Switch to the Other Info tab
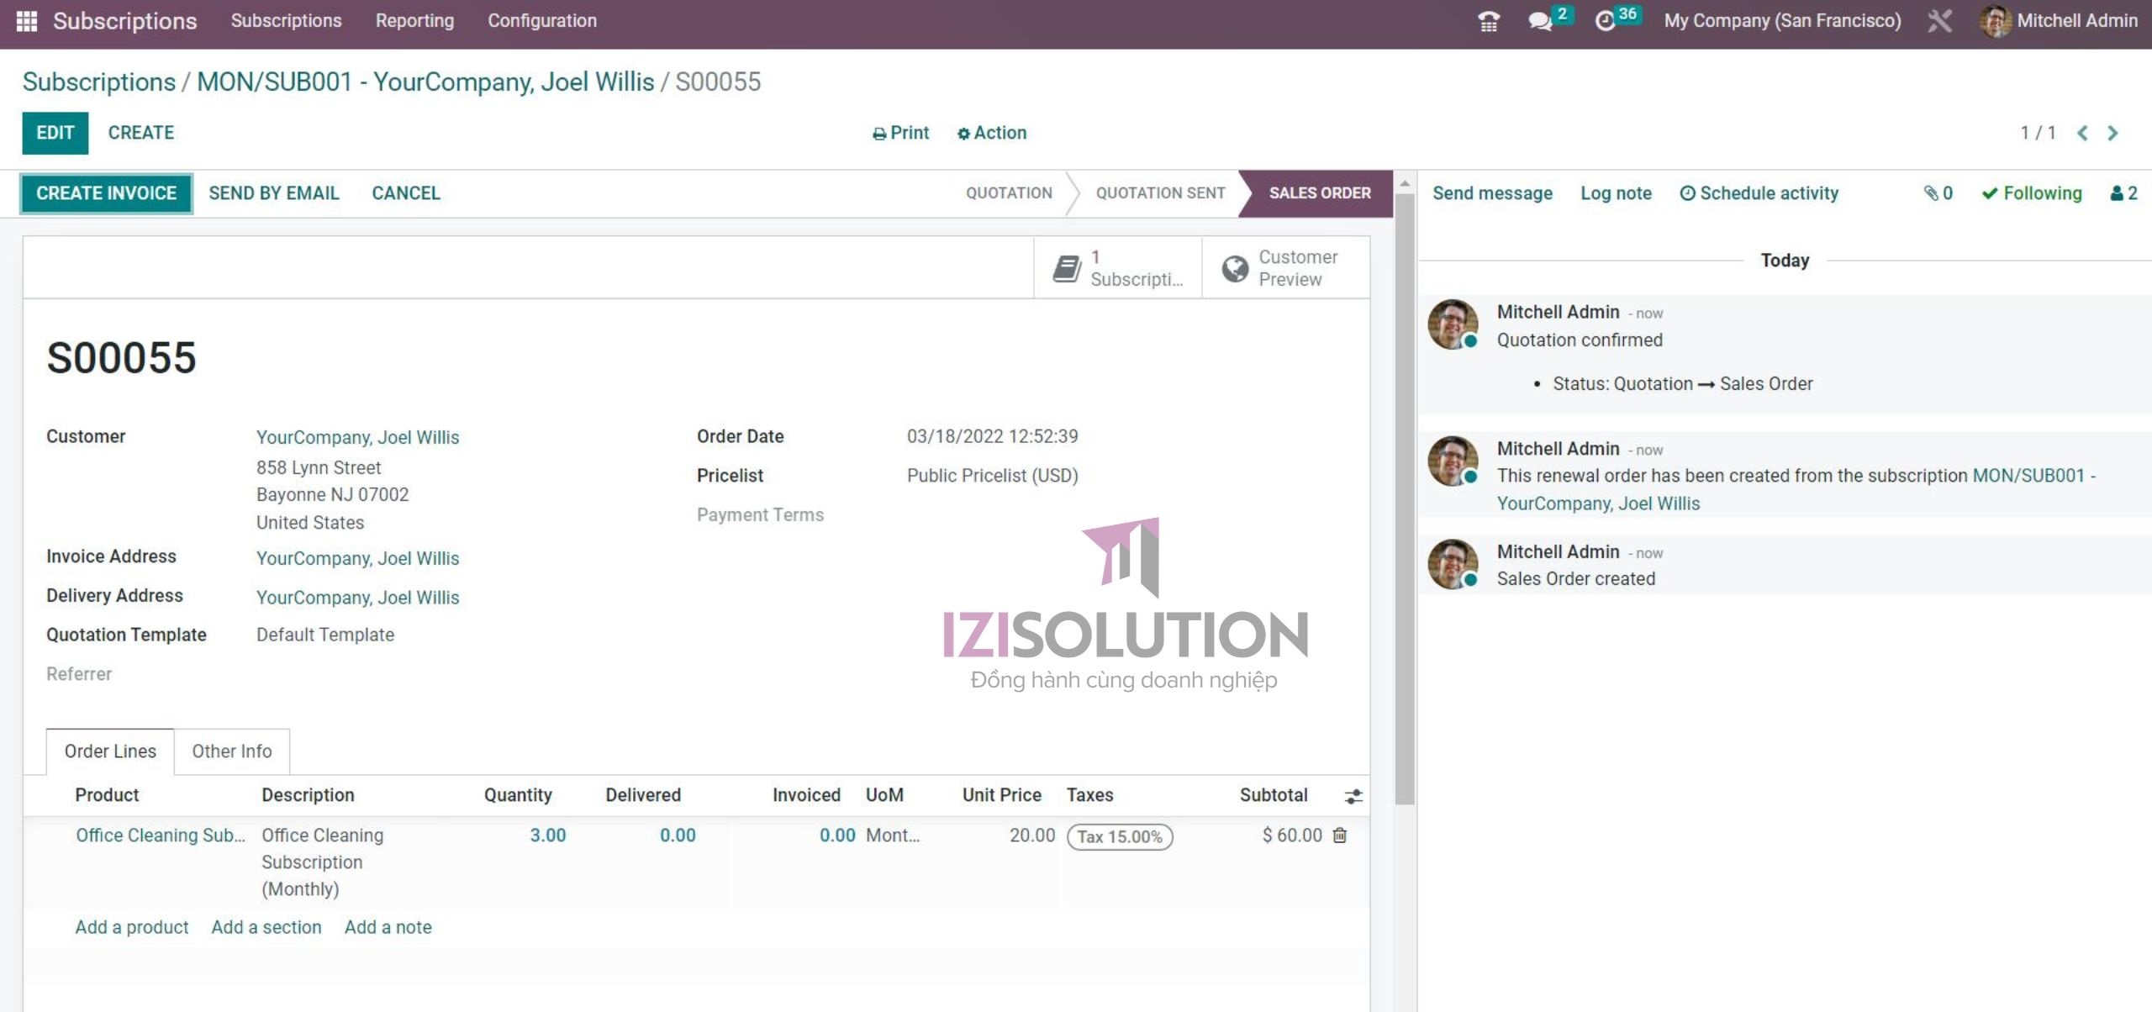Screen dimensions: 2152x1012 [x=231, y=751]
